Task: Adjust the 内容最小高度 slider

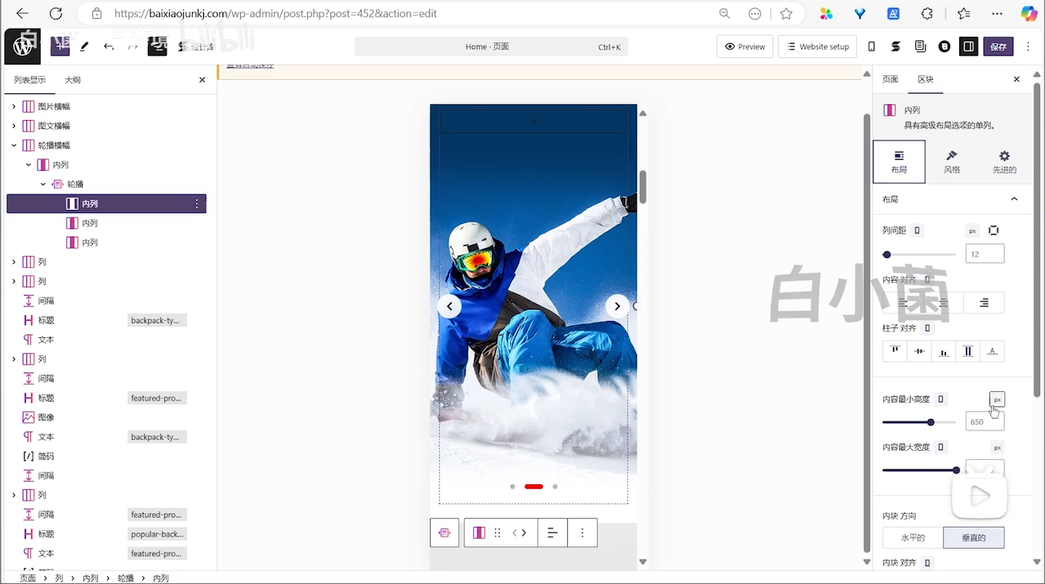Action: pyautogui.click(x=919, y=422)
